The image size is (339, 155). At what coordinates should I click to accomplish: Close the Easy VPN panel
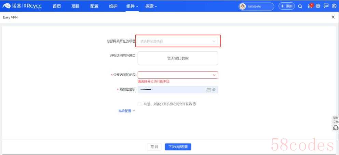pos(333,17)
